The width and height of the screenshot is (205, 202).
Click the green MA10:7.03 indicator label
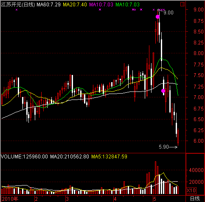tap(127, 5)
